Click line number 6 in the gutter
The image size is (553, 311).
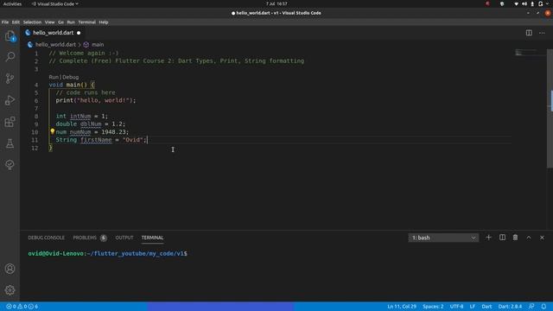(x=36, y=100)
